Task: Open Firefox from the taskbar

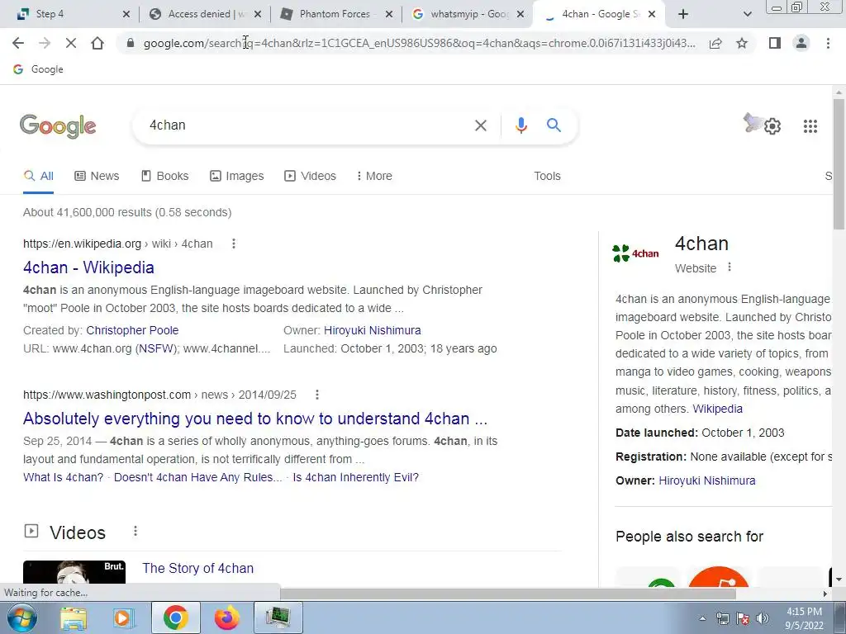Action: click(226, 617)
